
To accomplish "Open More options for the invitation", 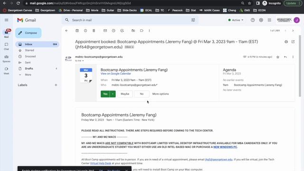I will click(161, 94).
